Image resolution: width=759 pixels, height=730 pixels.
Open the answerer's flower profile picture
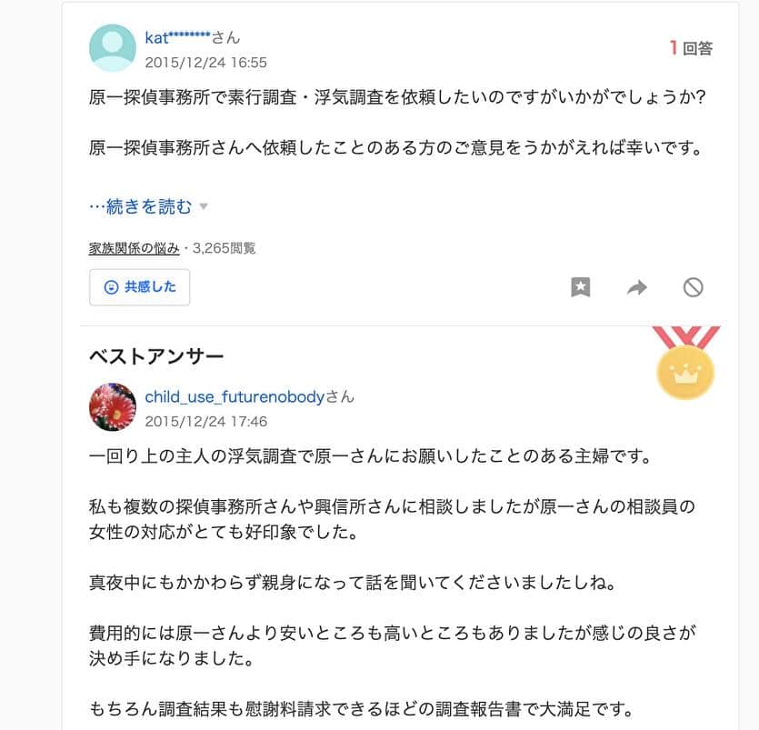point(113,407)
